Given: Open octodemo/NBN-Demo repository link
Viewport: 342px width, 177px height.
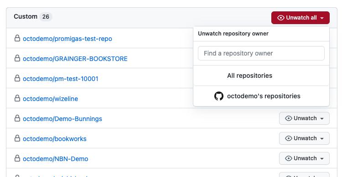Looking at the screenshot, I should point(55,159).
